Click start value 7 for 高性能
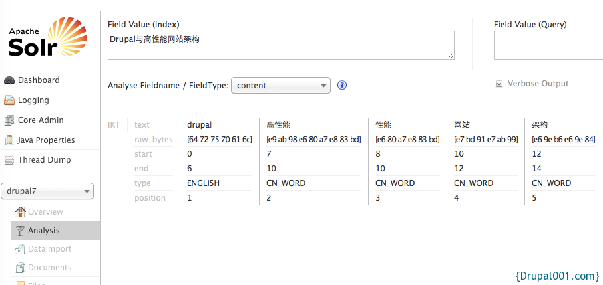Screen dimensions: 603x285 (x=269, y=154)
